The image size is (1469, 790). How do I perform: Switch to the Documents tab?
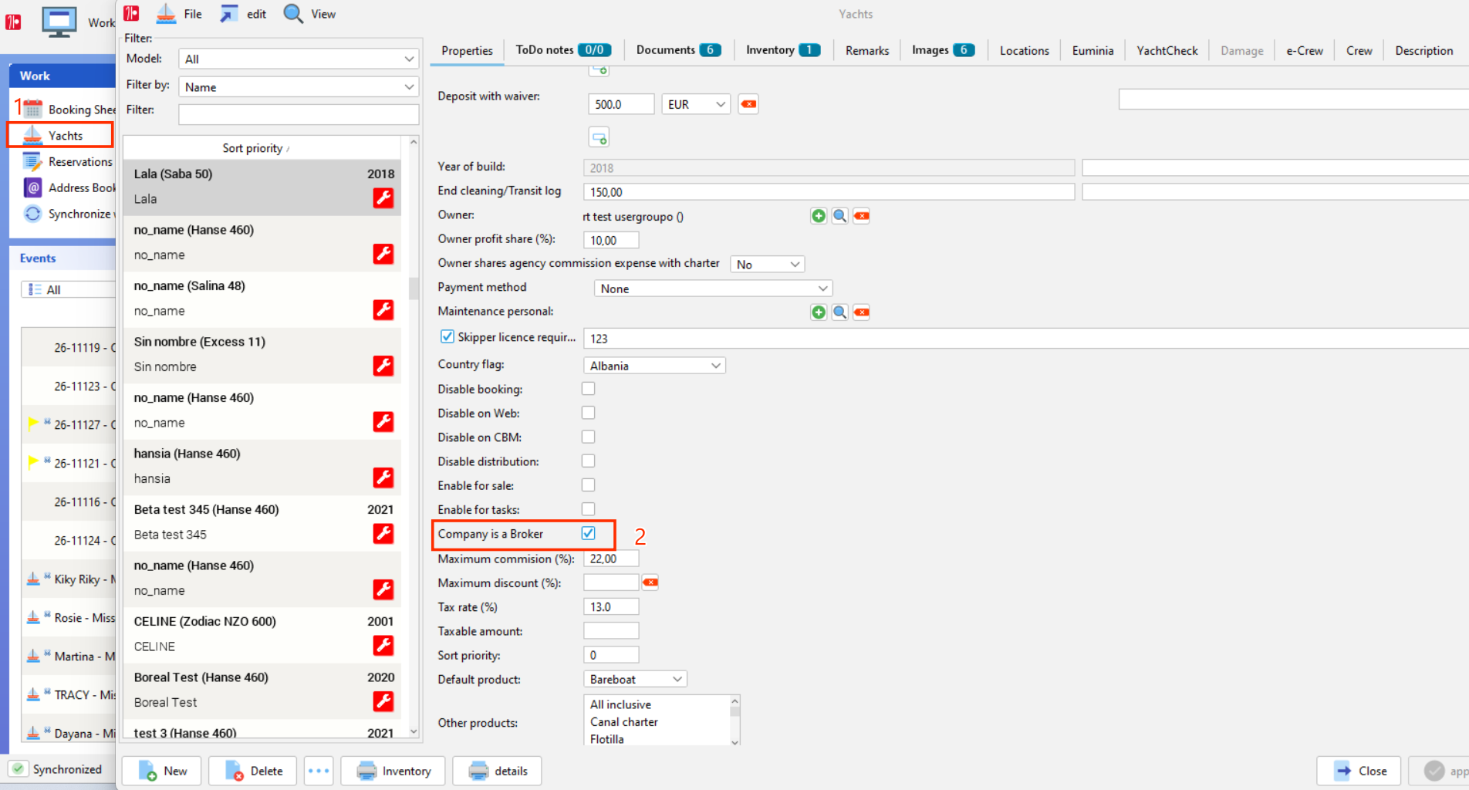(x=678, y=50)
